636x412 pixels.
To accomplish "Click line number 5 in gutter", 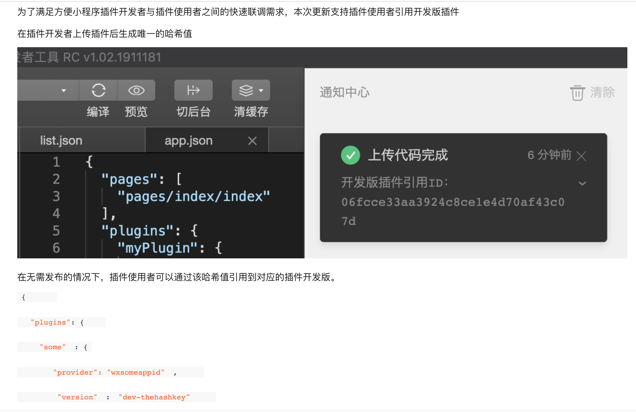I will [56, 230].
